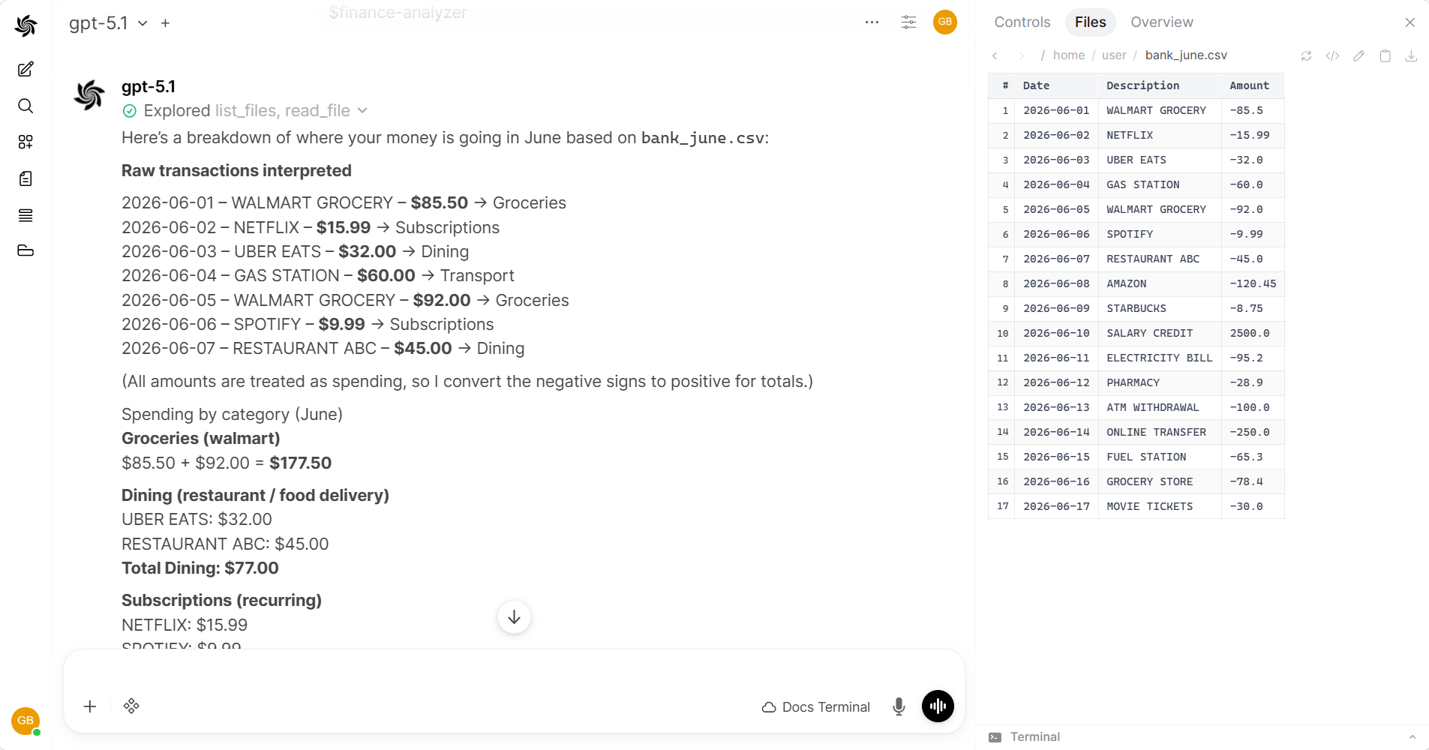Open the notes document icon in the sidebar

[x=26, y=178]
